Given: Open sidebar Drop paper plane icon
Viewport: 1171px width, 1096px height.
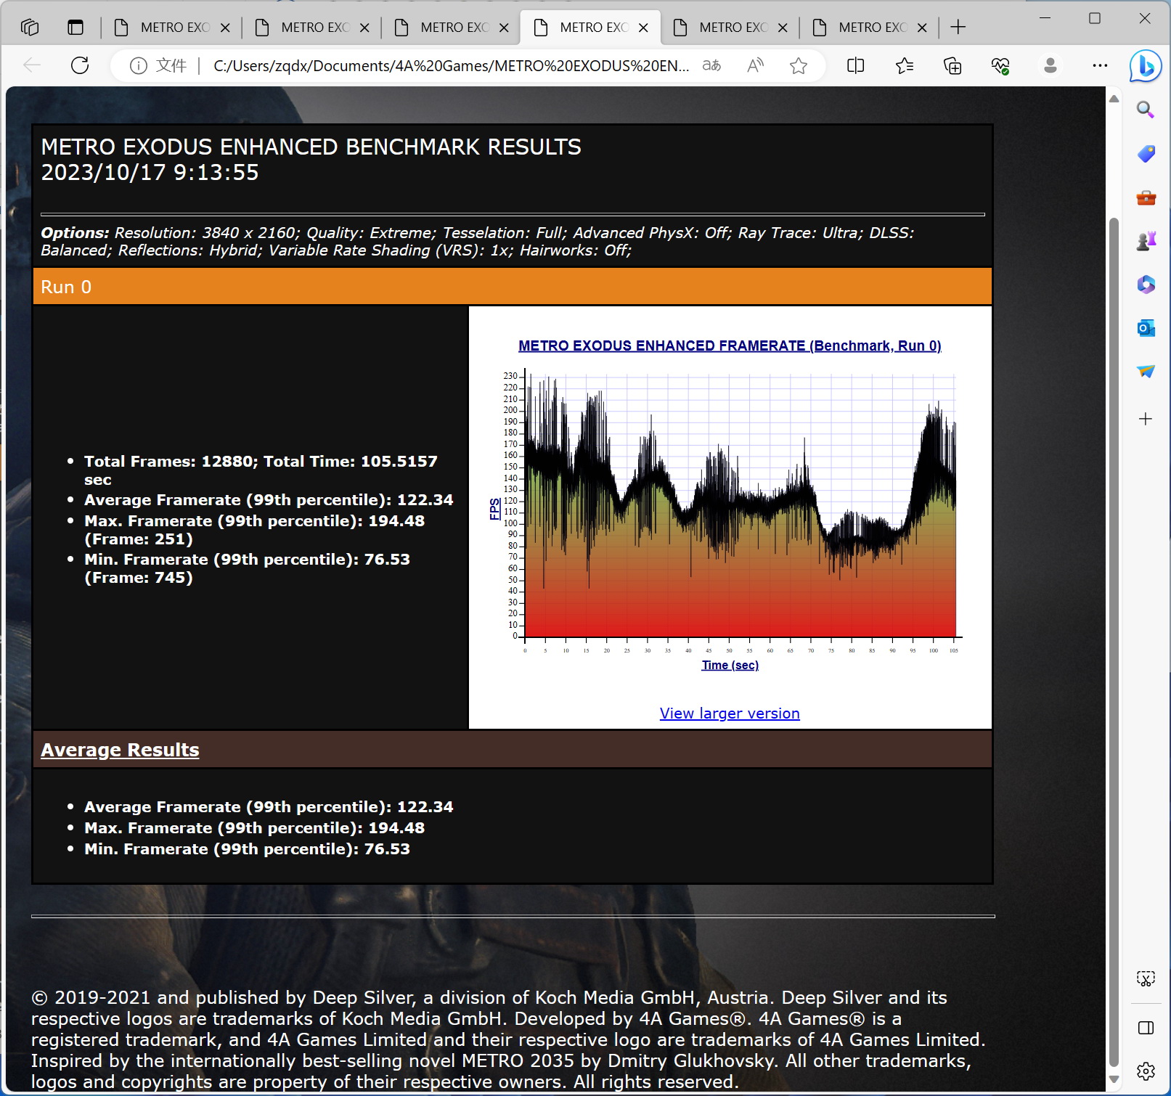Looking at the screenshot, I should click(x=1146, y=371).
